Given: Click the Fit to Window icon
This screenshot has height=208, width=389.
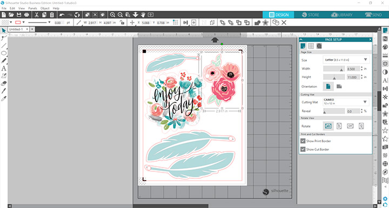Looking at the screenshot, I should pyautogui.click(x=151, y=15).
